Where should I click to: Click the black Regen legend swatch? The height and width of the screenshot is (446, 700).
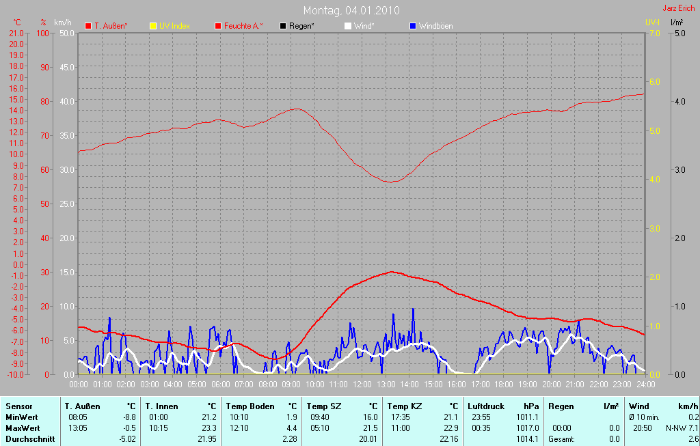pos(283,26)
